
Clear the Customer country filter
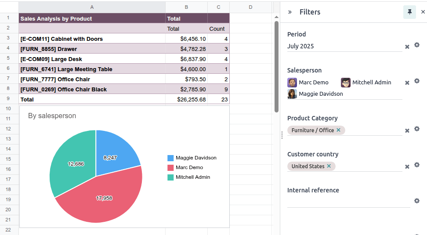tap(407, 166)
